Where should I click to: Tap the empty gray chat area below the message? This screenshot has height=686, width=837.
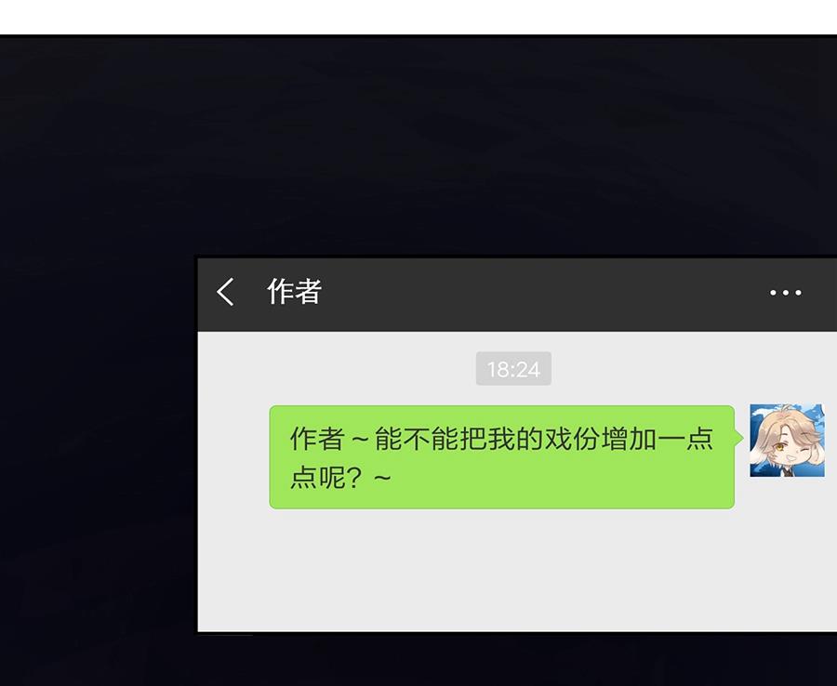click(517, 571)
